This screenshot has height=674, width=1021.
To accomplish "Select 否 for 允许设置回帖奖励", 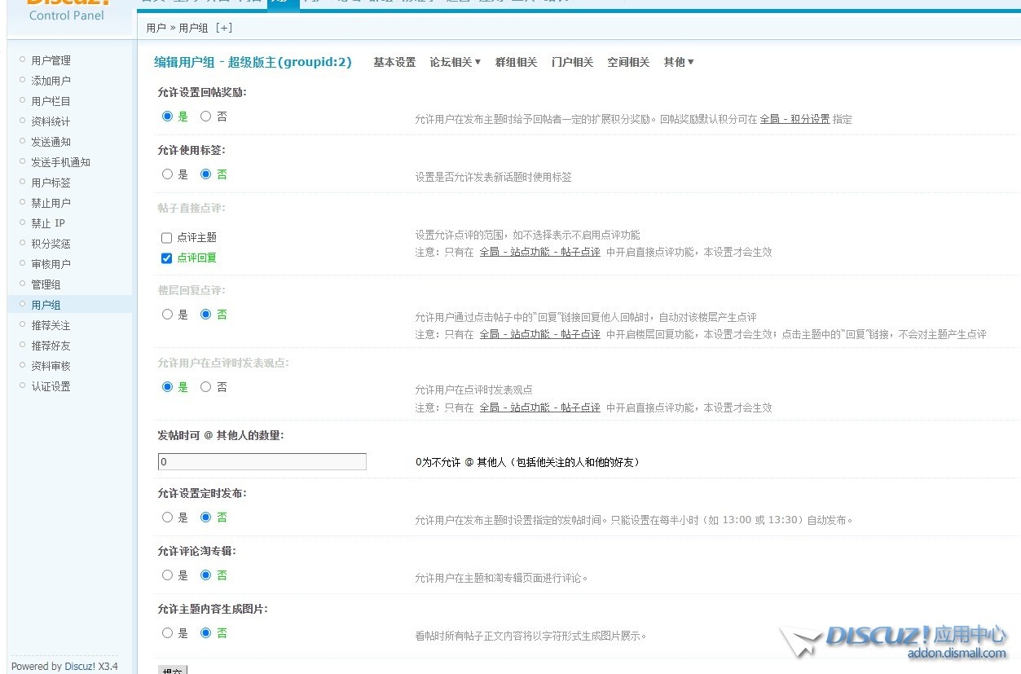I will pos(206,117).
